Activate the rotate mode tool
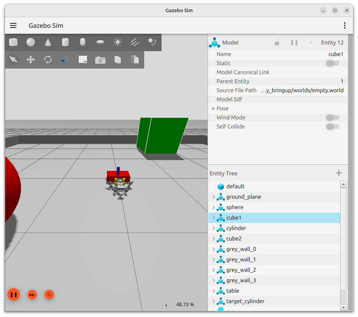Viewport: 358px width, 317px height. pos(48,60)
